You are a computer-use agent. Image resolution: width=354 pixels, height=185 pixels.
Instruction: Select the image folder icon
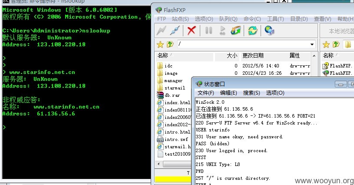point(160,73)
